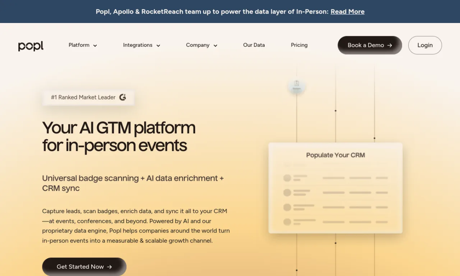Click the first contact avatar in CRM card
Screen dimensions: 460x276
[287, 178]
